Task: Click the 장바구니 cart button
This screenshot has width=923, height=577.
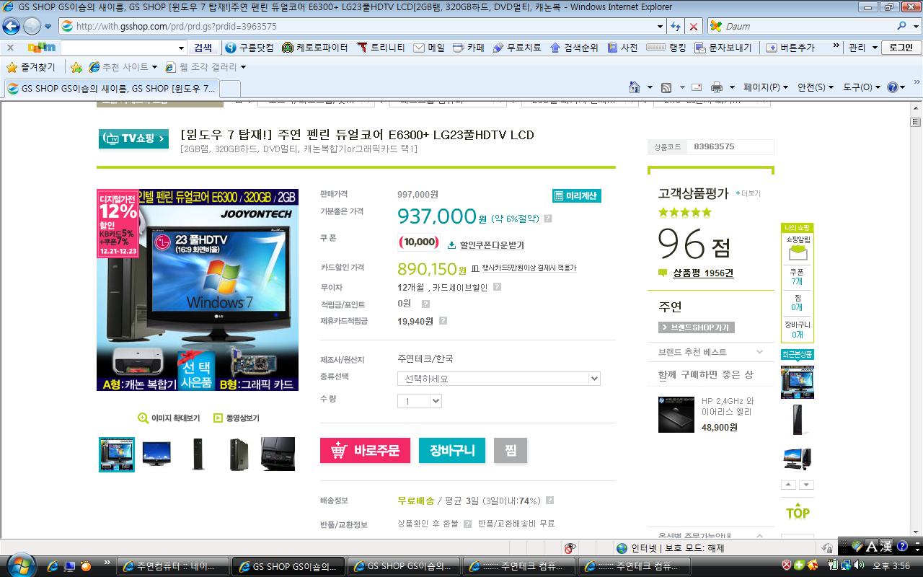Action: [x=452, y=450]
